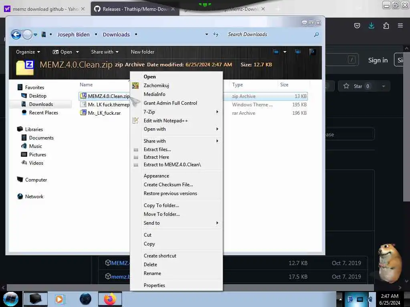Screen dimensions: 410x307
Task: Open Properties from context menu
Action: tap(154, 285)
